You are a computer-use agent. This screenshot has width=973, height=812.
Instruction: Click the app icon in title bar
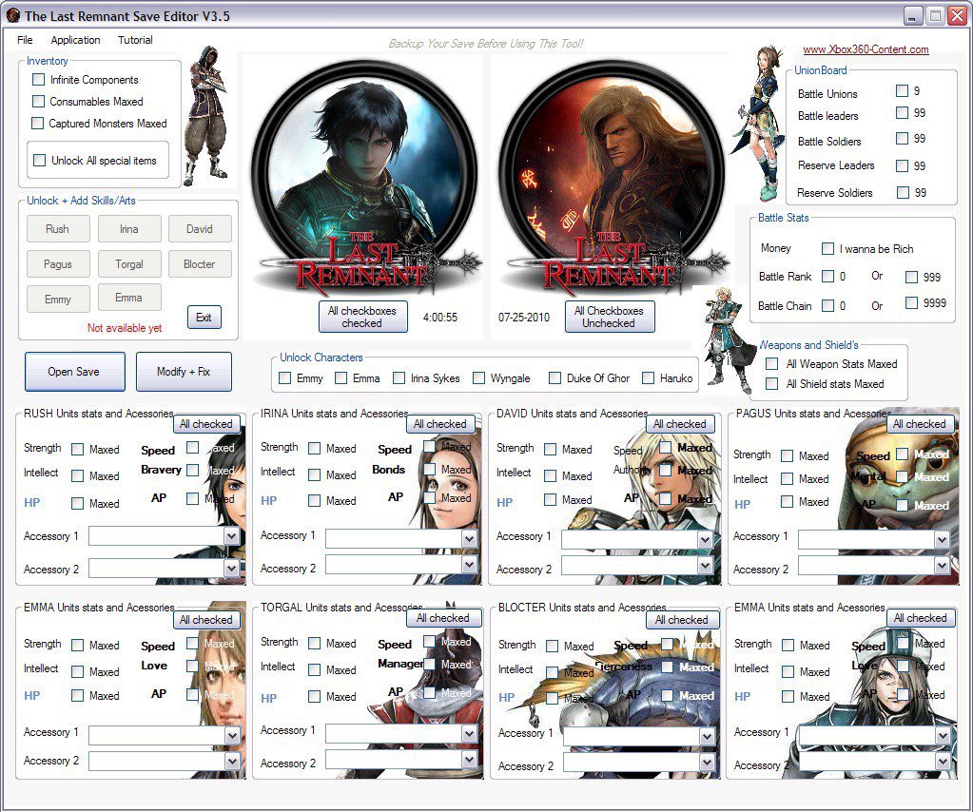point(11,15)
